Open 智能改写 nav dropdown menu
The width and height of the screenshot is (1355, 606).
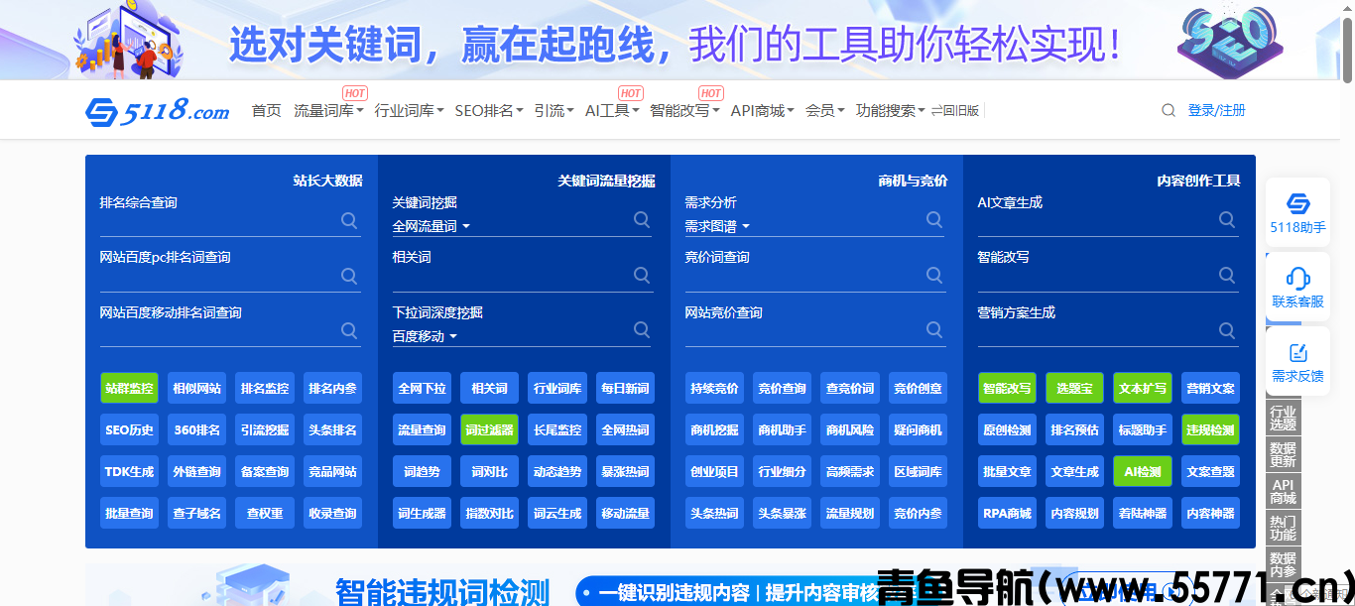coord(685,110)
